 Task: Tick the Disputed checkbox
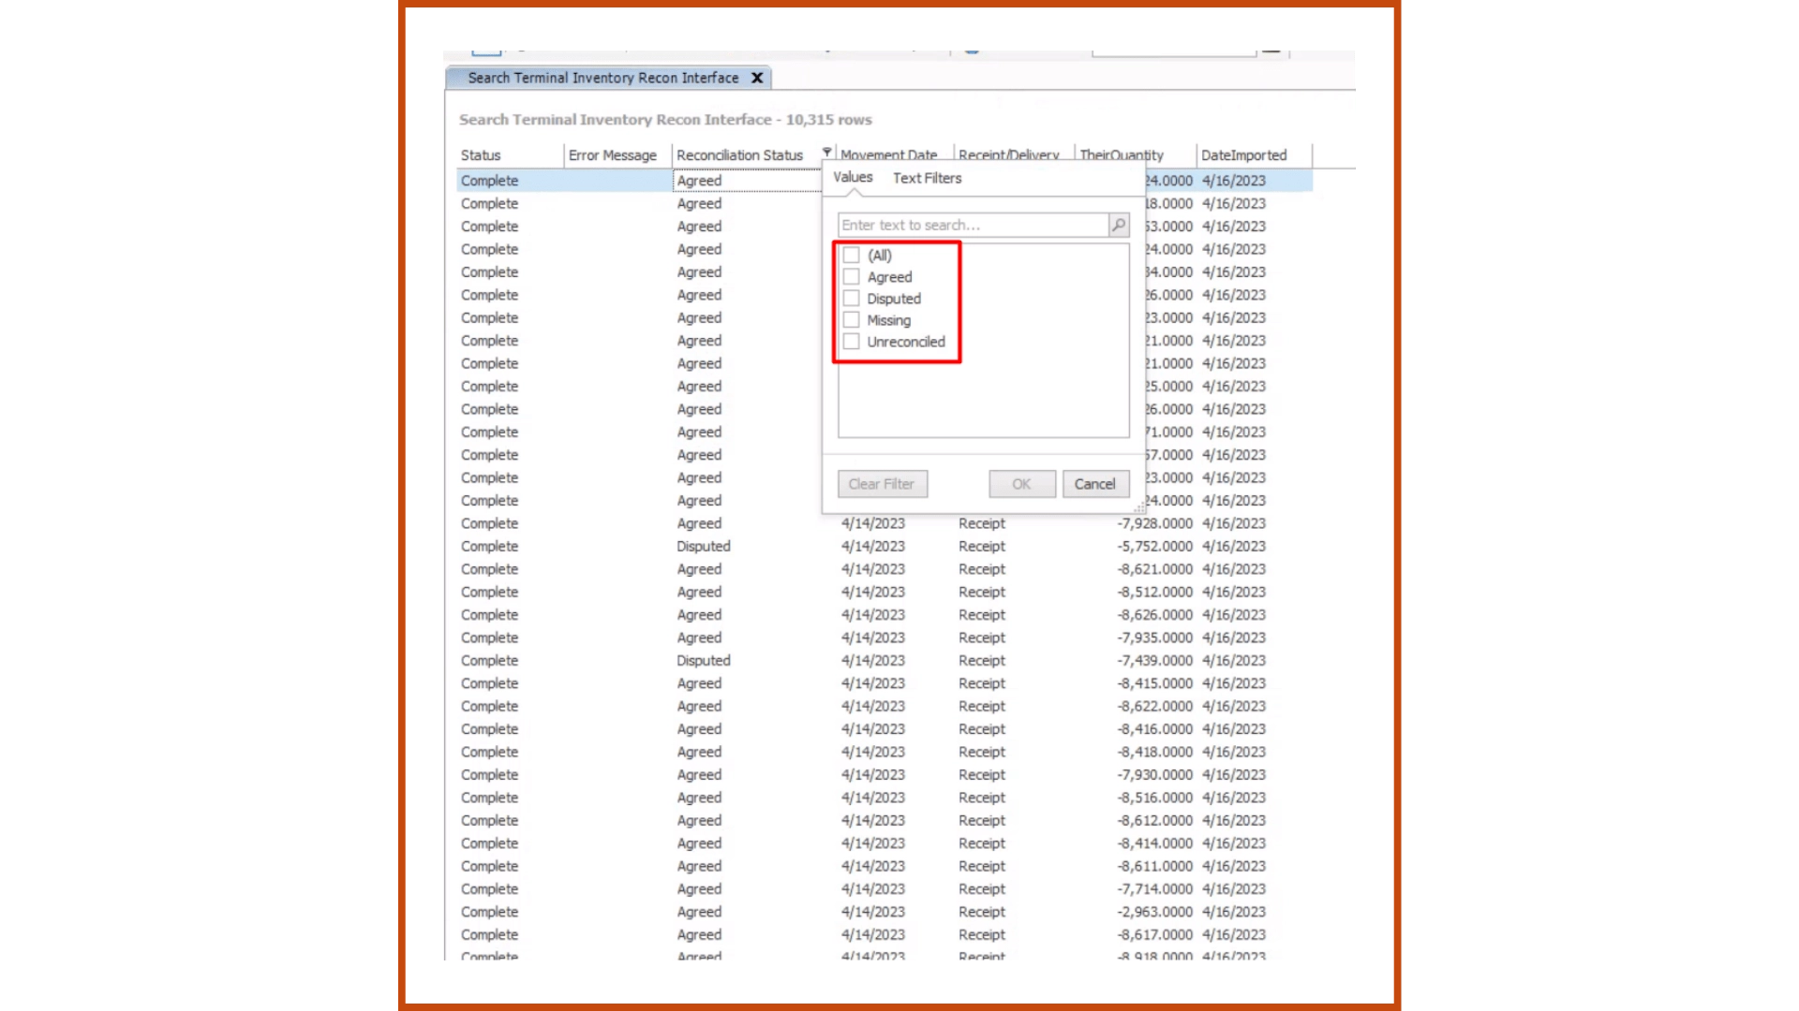click(x=851, y=299)
